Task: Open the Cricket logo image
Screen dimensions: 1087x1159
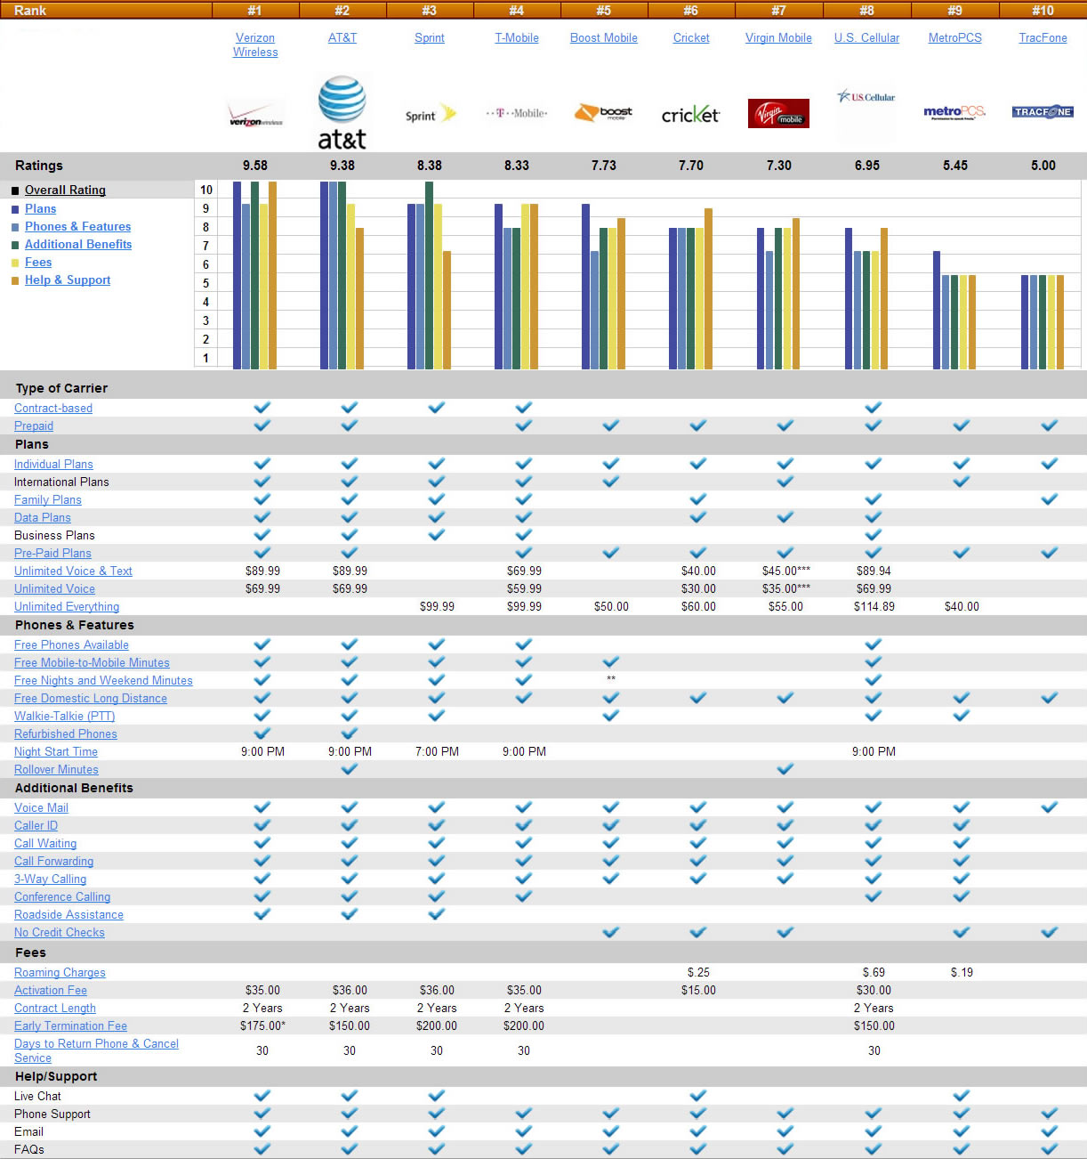Action: pos(691,115)
